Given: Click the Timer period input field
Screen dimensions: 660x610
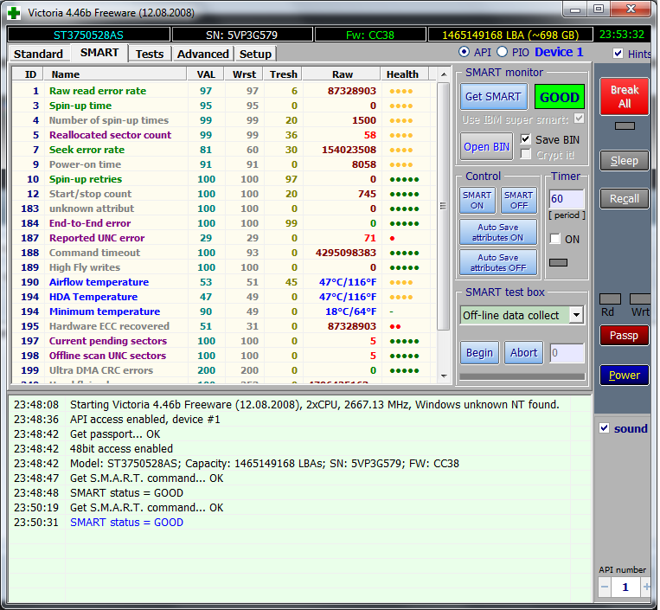Looking at the screenshot, I should (567, 199).
